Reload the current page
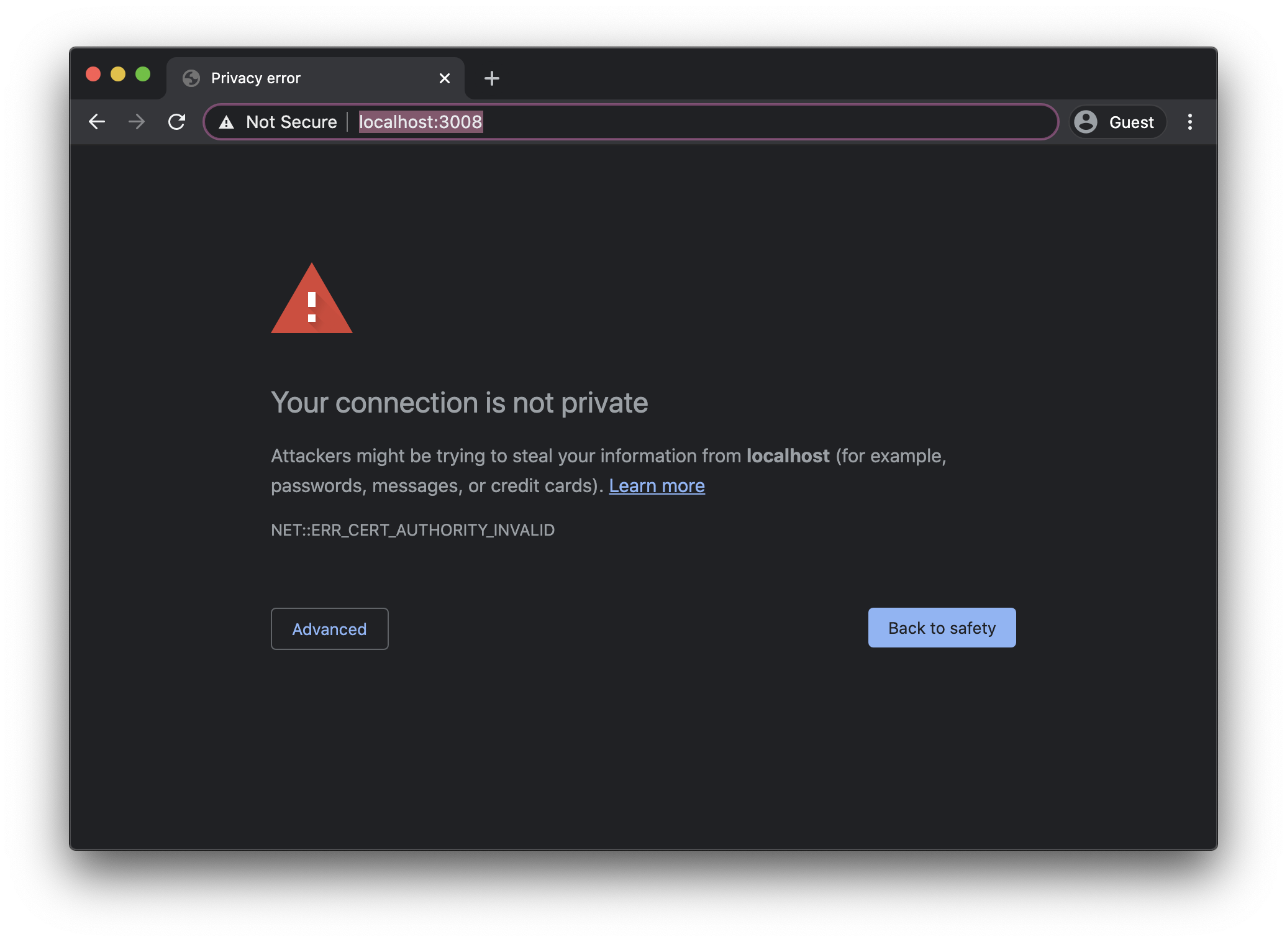 pos(177,122)
